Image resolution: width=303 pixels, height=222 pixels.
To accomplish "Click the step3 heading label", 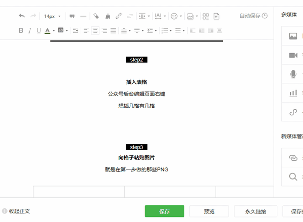I will coord(136,147).
